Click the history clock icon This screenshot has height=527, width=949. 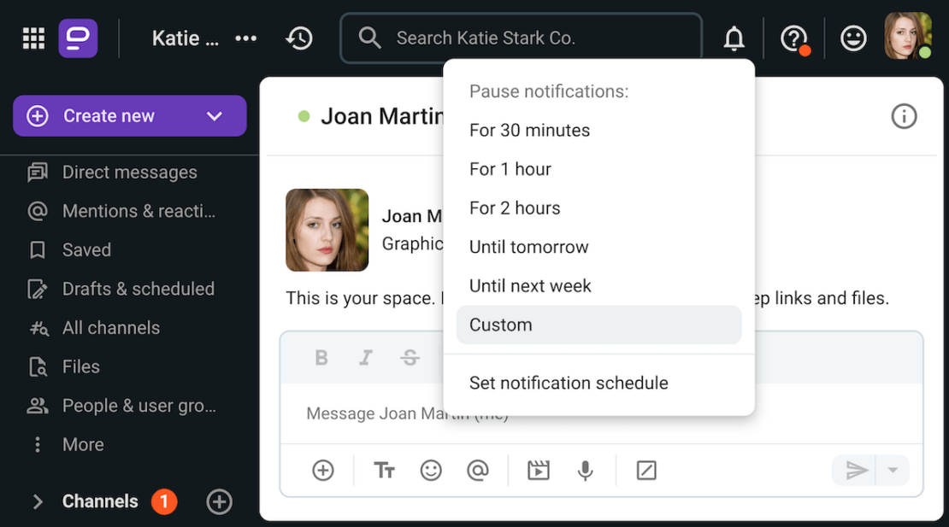coord(299,38)
